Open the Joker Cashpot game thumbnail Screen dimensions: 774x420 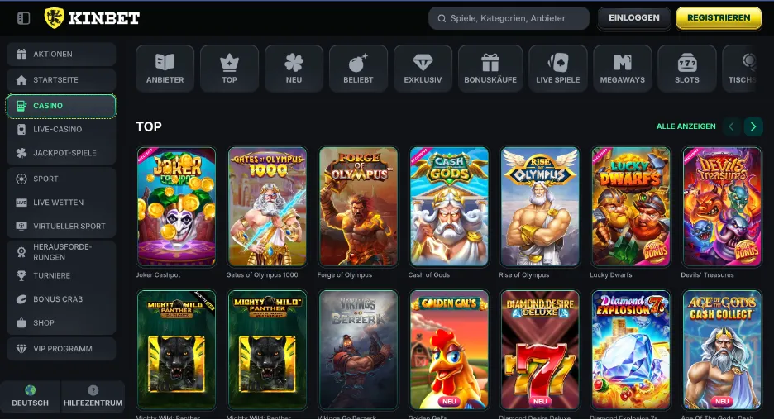point(176,207)
